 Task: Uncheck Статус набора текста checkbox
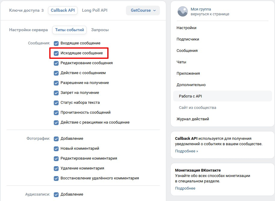pos(56,103)
